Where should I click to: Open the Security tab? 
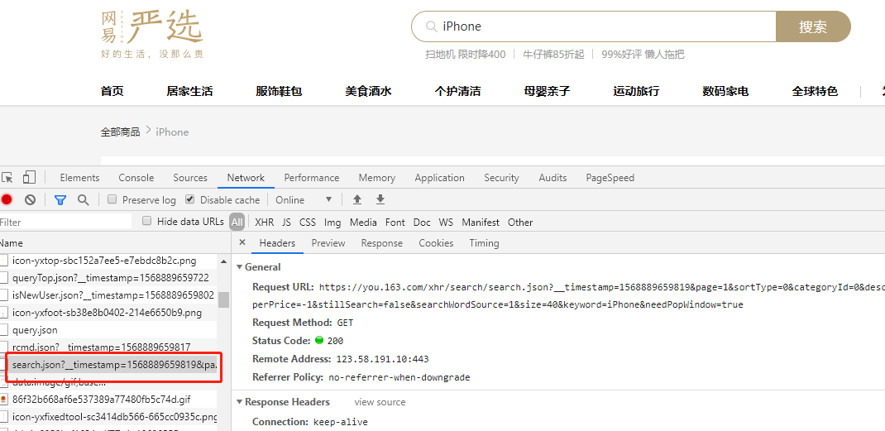501,178
